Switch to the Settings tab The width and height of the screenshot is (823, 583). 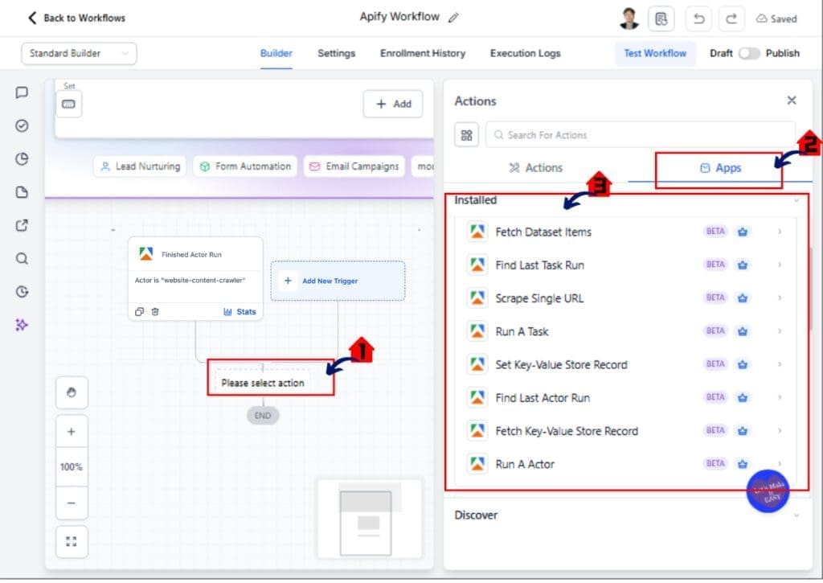click(337, 54)
